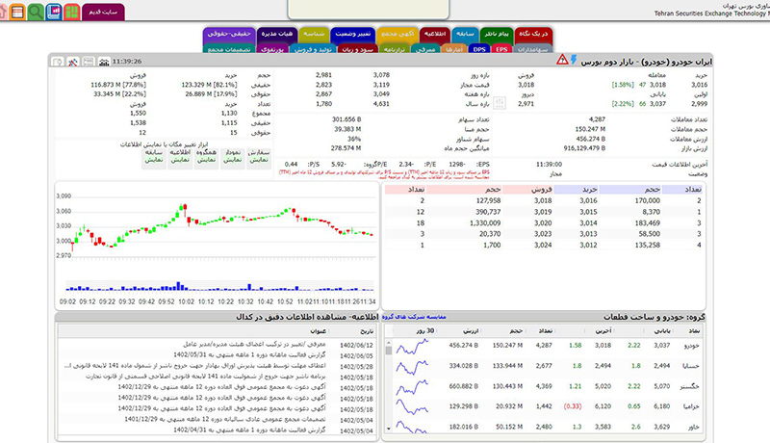Image resolution: width=770 pixels, height=443 pixels.
Task: Switch to the اطلاعیه tab
Action: (x=435, y=35)
